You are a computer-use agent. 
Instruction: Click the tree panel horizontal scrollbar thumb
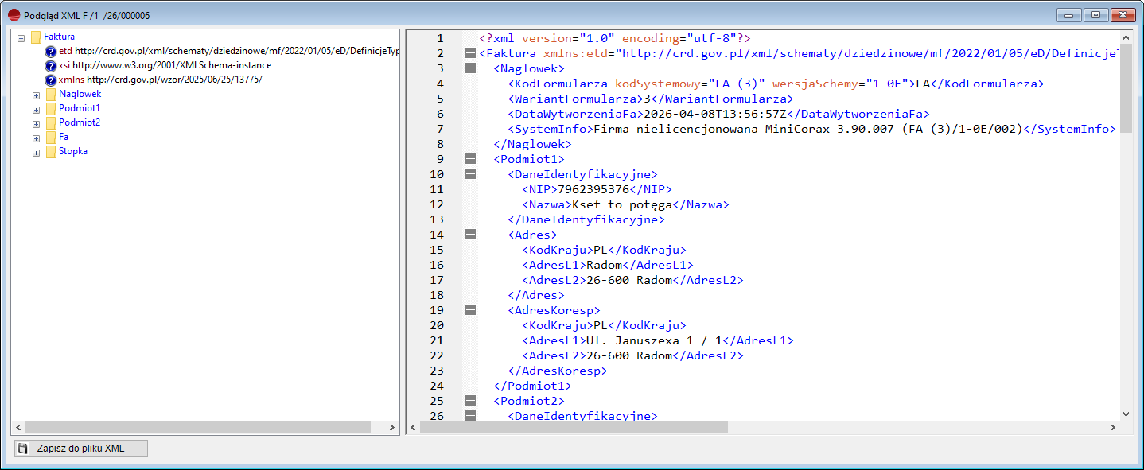[198, 428]
